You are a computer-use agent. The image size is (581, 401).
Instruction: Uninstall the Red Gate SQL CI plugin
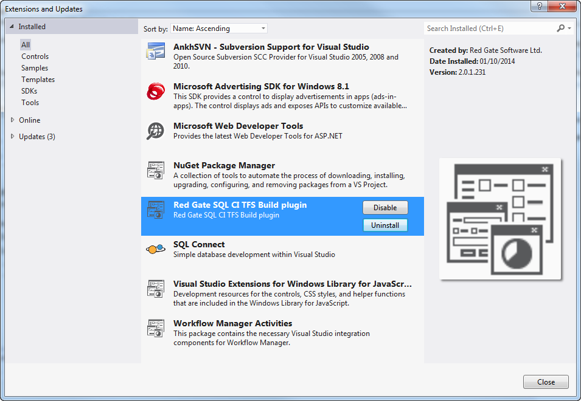click(x=385, y=225)
